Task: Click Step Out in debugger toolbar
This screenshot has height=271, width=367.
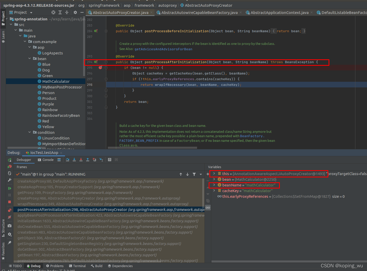Action: coord(88,160)
